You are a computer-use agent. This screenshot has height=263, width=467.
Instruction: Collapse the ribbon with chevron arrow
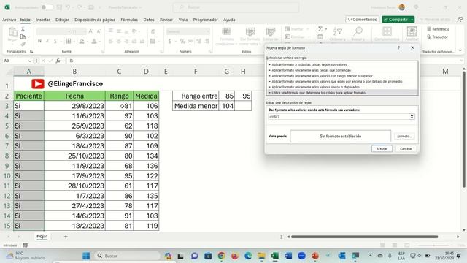pos(460,50)
